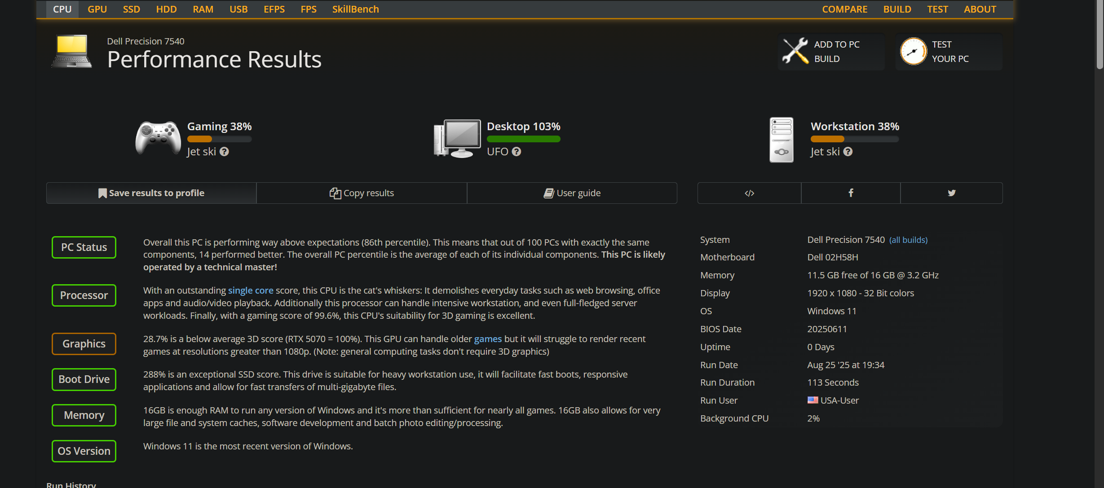Open the GPU tab in navigation

pos(97,9)
